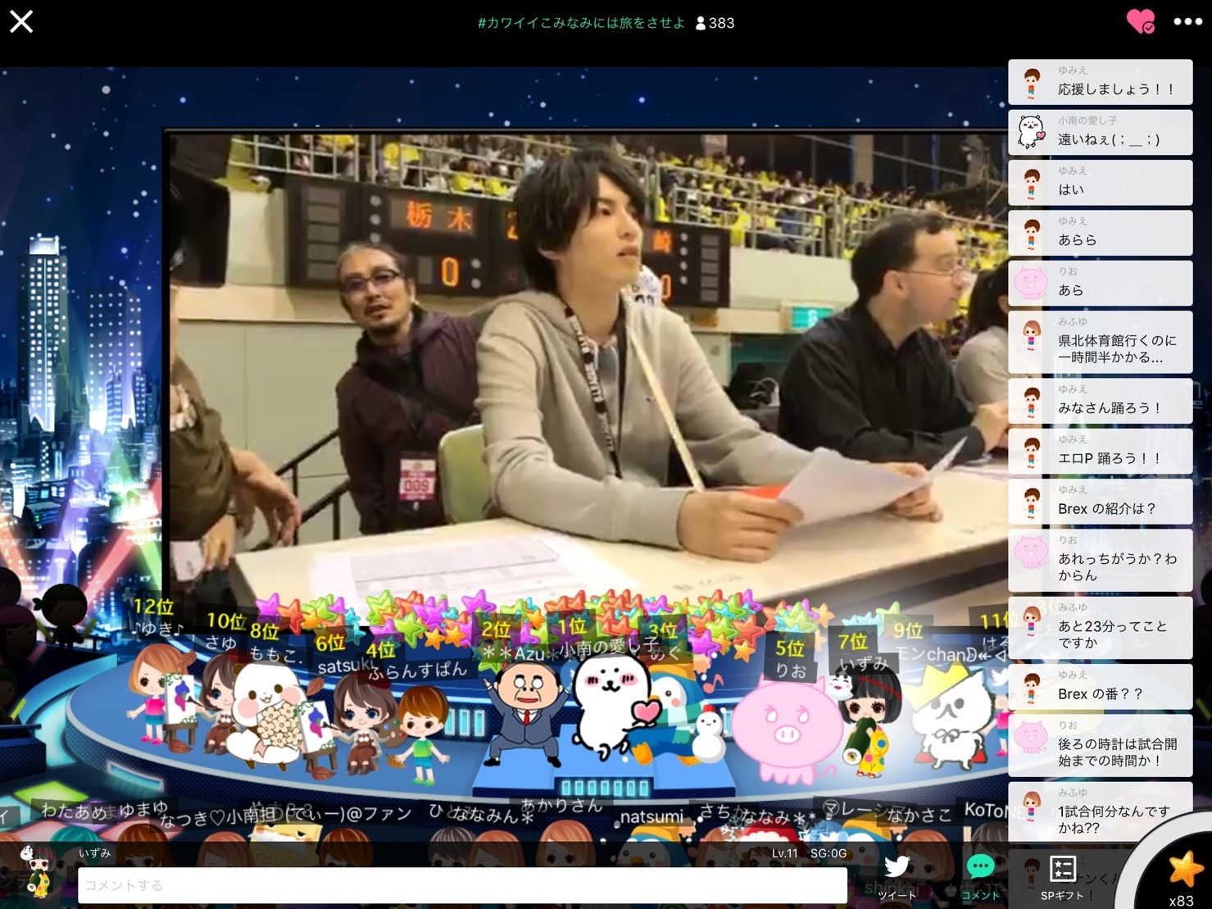Tap the audience name natsumi

[x=651, y=817]
